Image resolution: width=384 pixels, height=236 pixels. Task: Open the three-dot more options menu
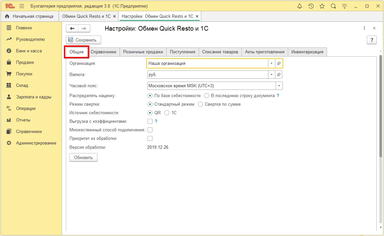(x=364, y=28)
